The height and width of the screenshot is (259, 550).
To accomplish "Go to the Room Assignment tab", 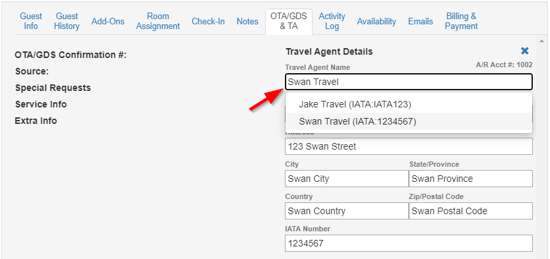I will point(158,21).
